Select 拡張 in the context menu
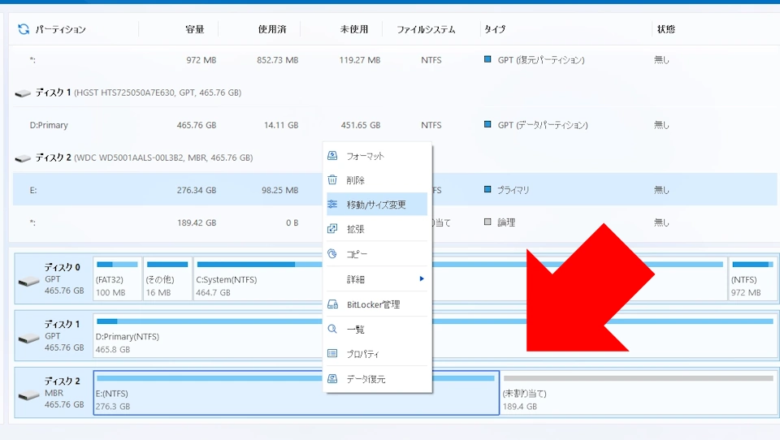Screen dimensions: 780x440 pyautogui.click(x=377, y=229)
